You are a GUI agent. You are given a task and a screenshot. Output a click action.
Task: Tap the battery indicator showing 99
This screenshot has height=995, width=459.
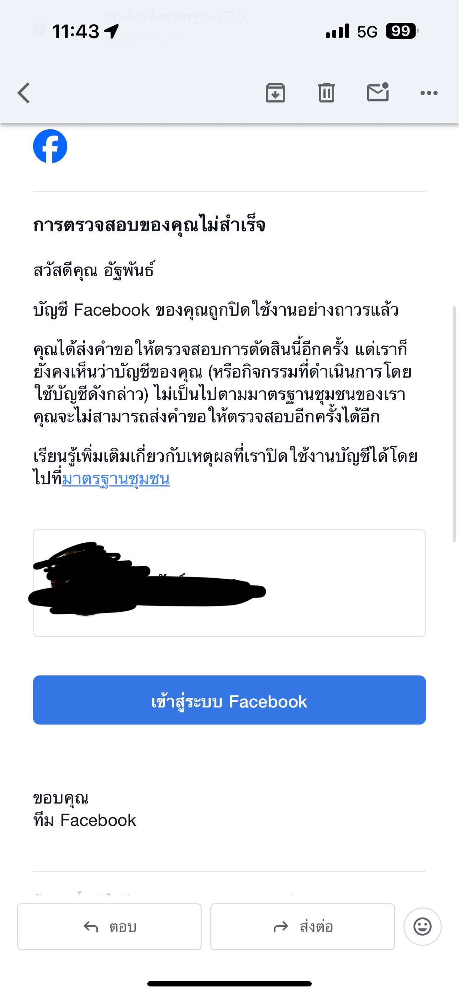click(402, 31)
